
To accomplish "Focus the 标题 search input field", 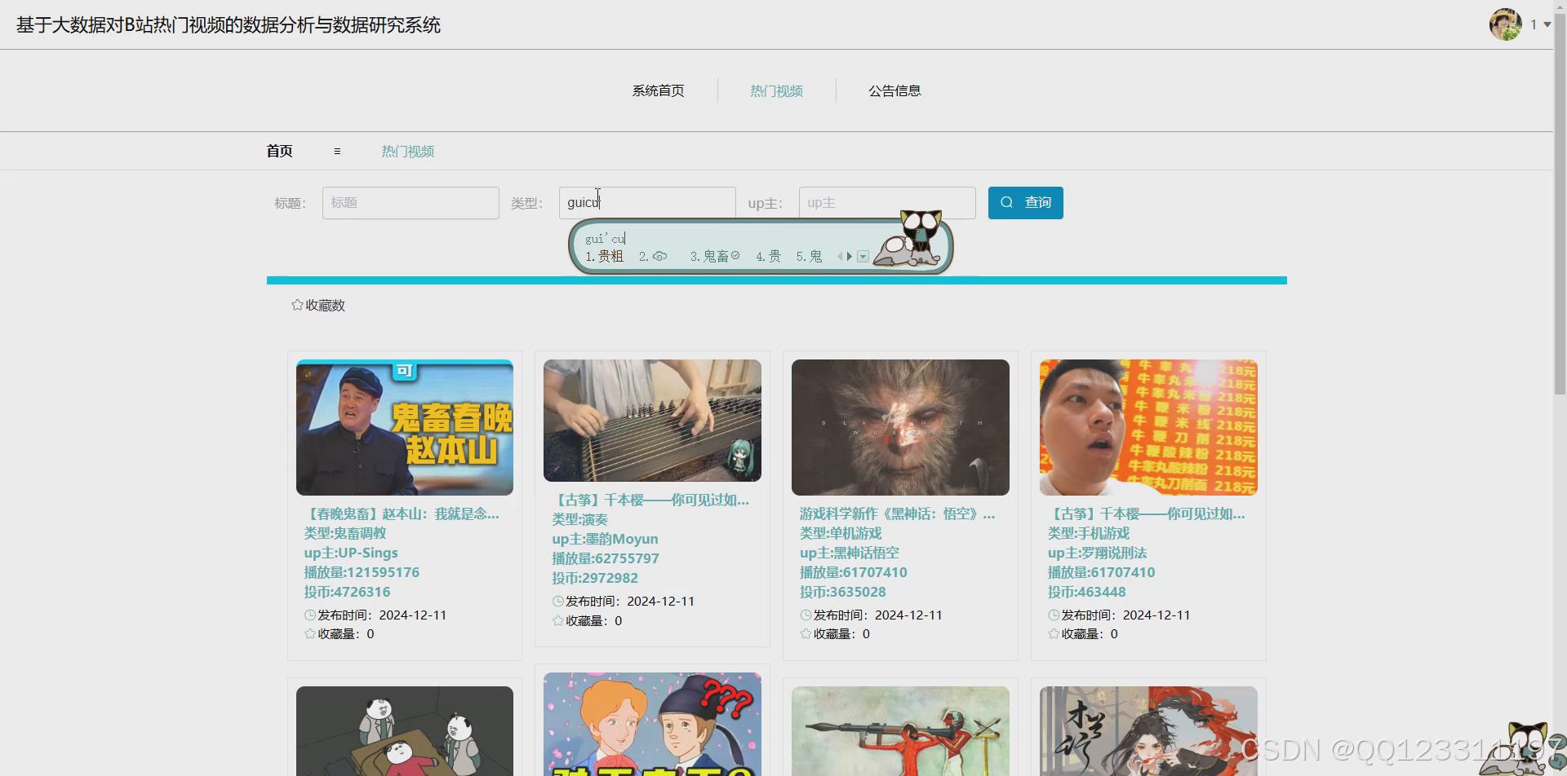I will tap(411, 203).
